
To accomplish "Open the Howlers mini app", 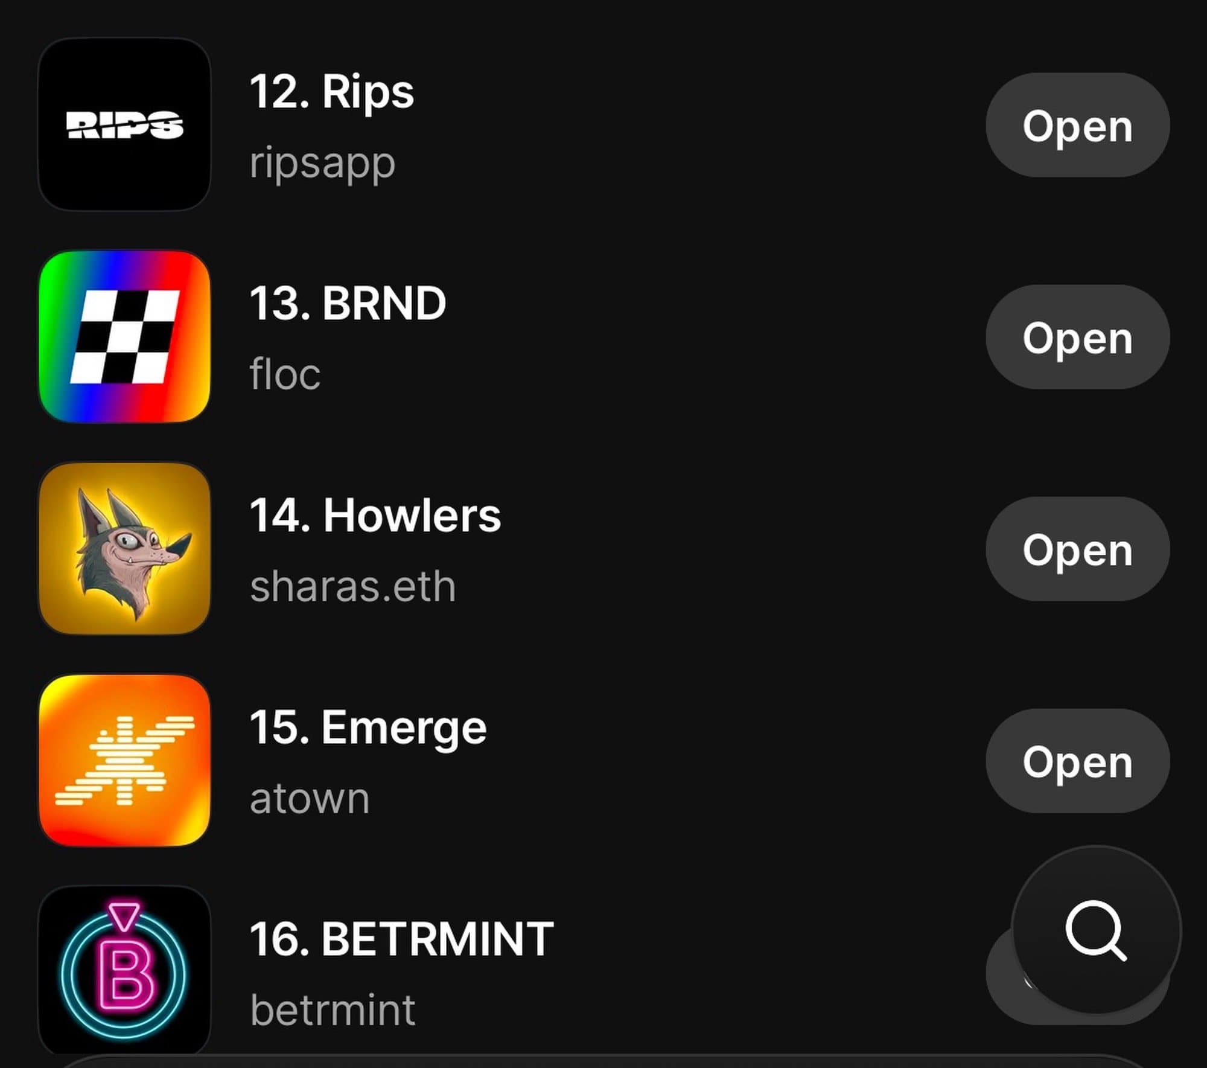I will click(1078, 549).
